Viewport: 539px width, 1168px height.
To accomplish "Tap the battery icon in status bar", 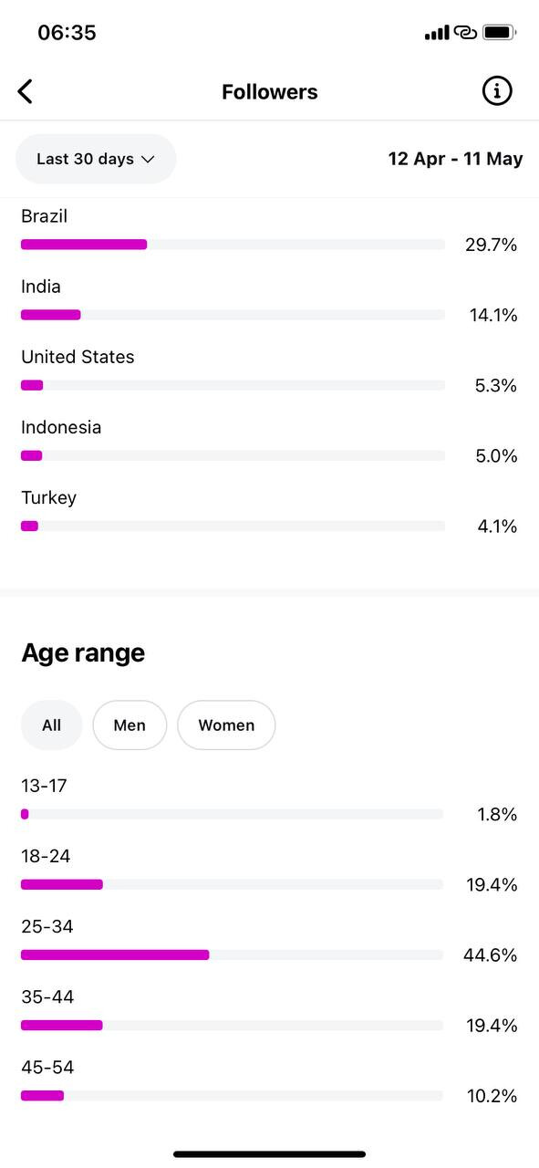I will [499, 33].
